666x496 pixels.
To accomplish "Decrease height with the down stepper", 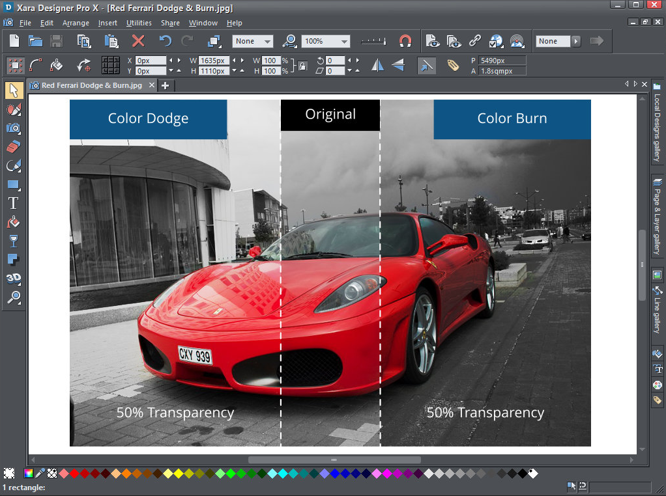I will tap(234, 71).
